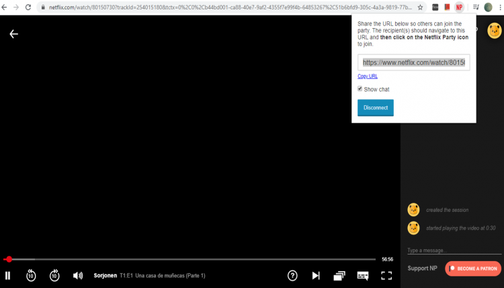
Task: Skip forward 10 seconds
Action: coord(54,275)
